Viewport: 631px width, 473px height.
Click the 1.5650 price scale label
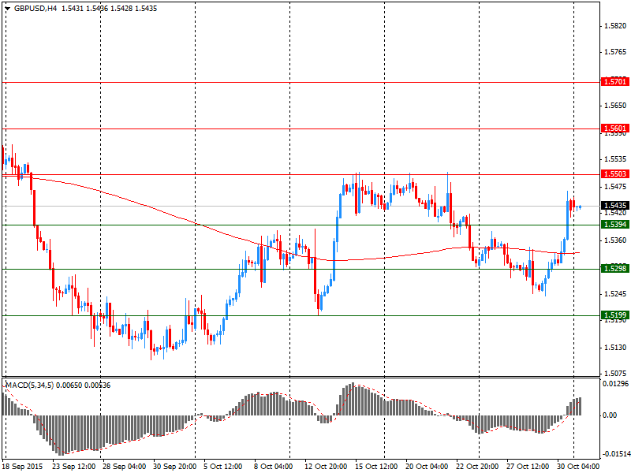tap(616, 106)
